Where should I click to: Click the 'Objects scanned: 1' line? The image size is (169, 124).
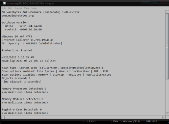(x=16, y=78)
